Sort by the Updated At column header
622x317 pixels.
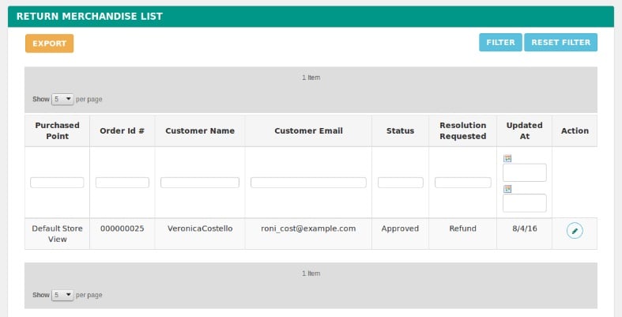click(524, 130)
